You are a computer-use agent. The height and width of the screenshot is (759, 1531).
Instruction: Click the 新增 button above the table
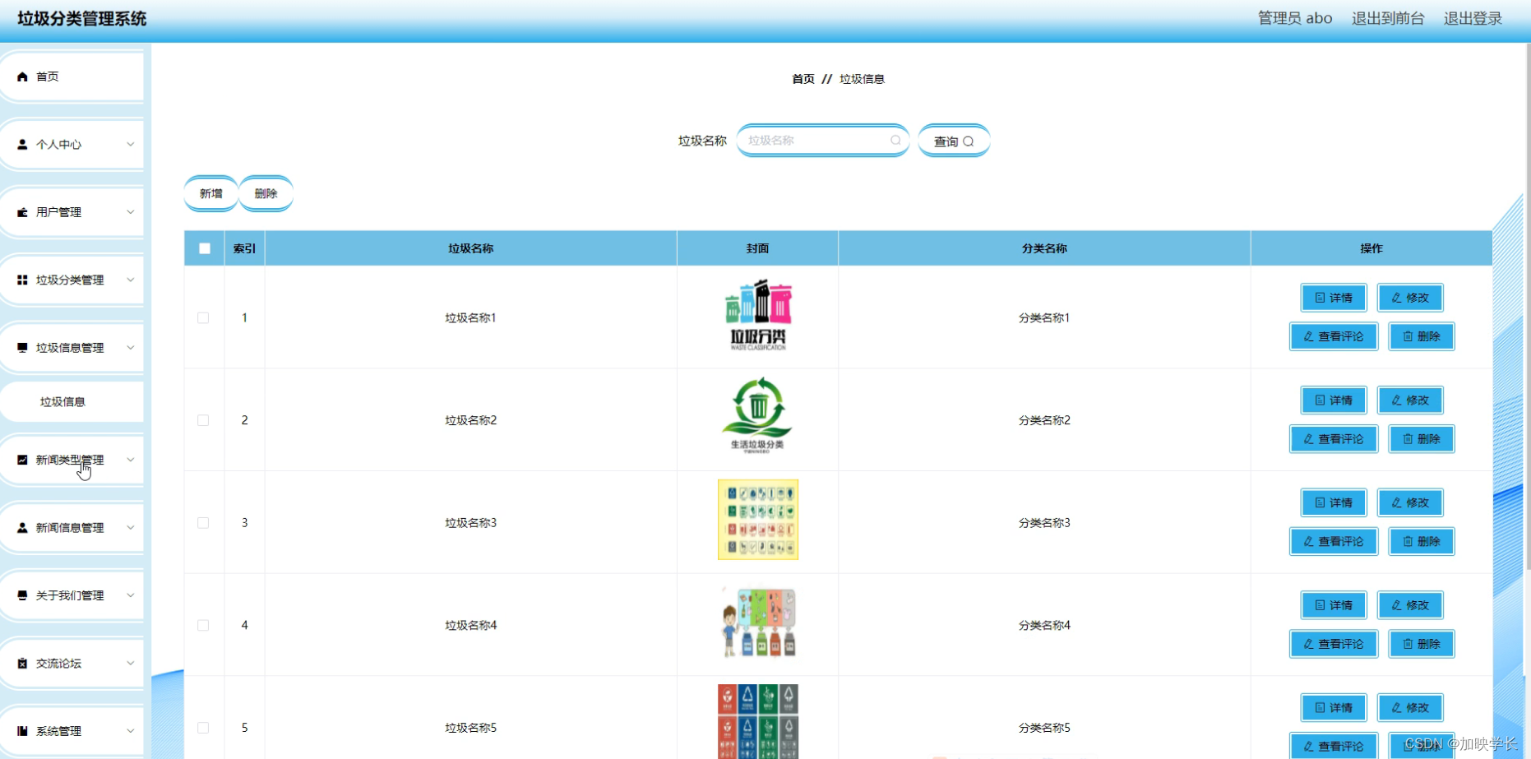210,193
